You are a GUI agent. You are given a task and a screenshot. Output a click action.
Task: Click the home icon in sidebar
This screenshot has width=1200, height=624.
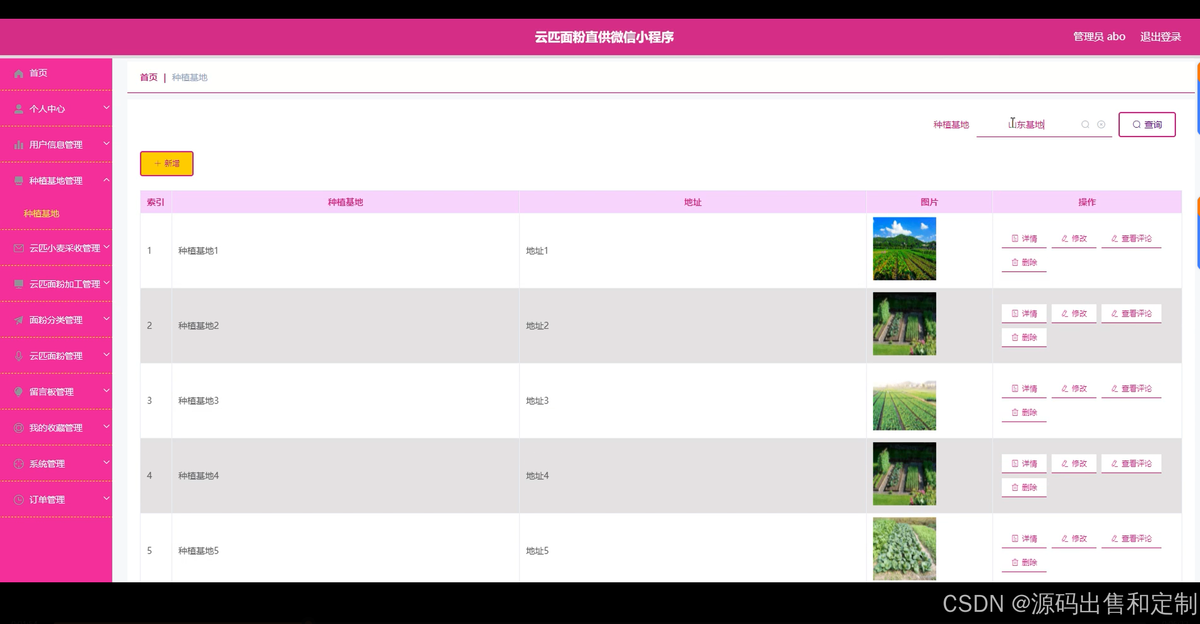point(19,74)
